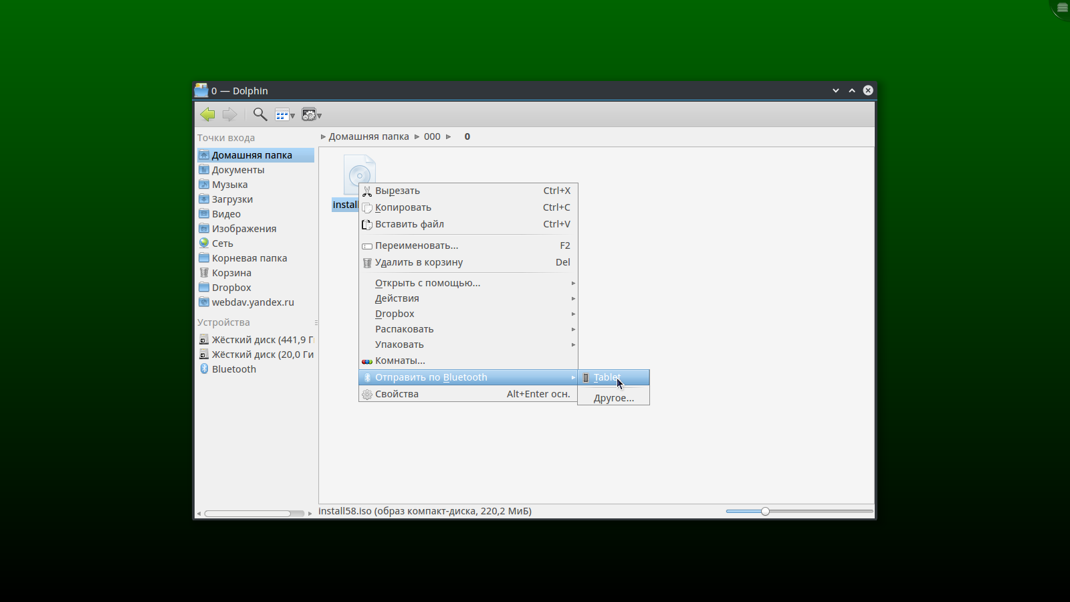Click the sidebar horizontal scrollbar
The width and height of the screenshot is (1070, 602).
pyautogui.click(x=247, y=514)
